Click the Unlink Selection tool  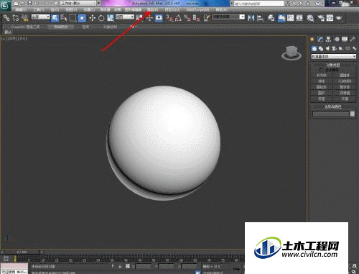tap(16, 18)
